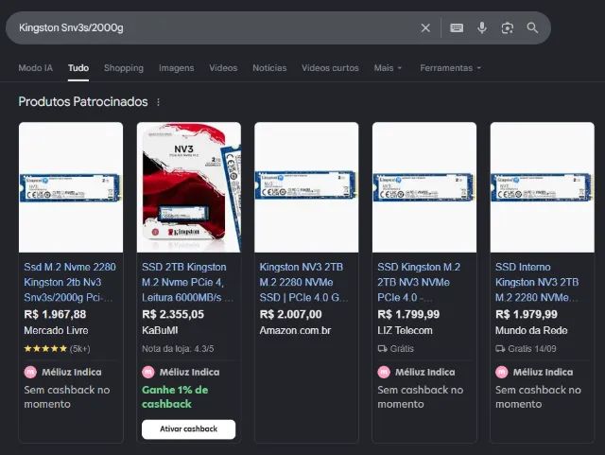Go to the Notícias tab

point(269,68)
